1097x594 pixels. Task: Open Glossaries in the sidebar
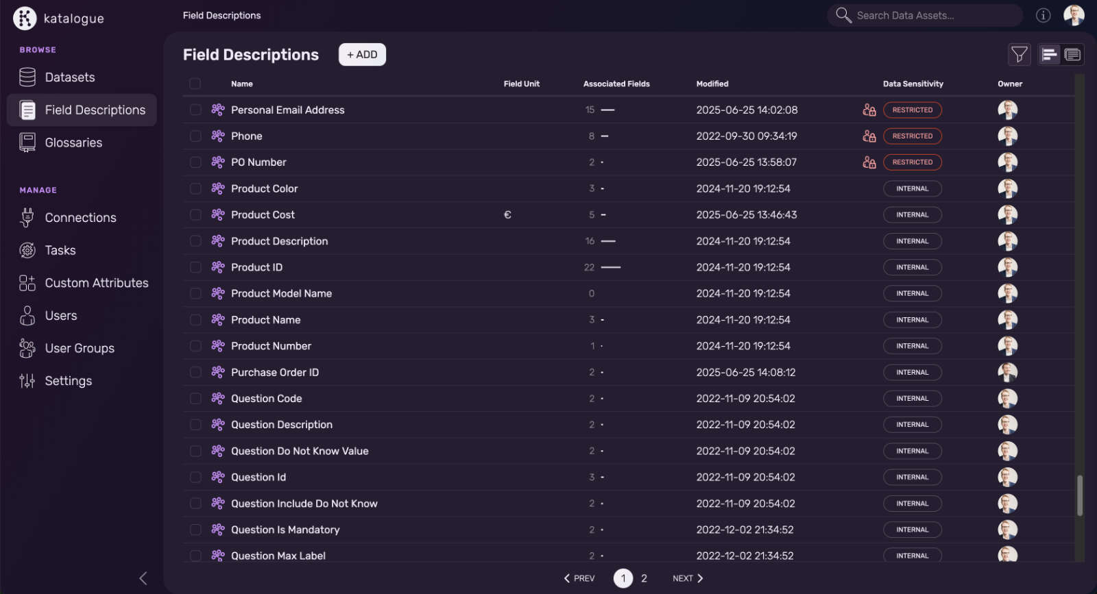[73, 143]
